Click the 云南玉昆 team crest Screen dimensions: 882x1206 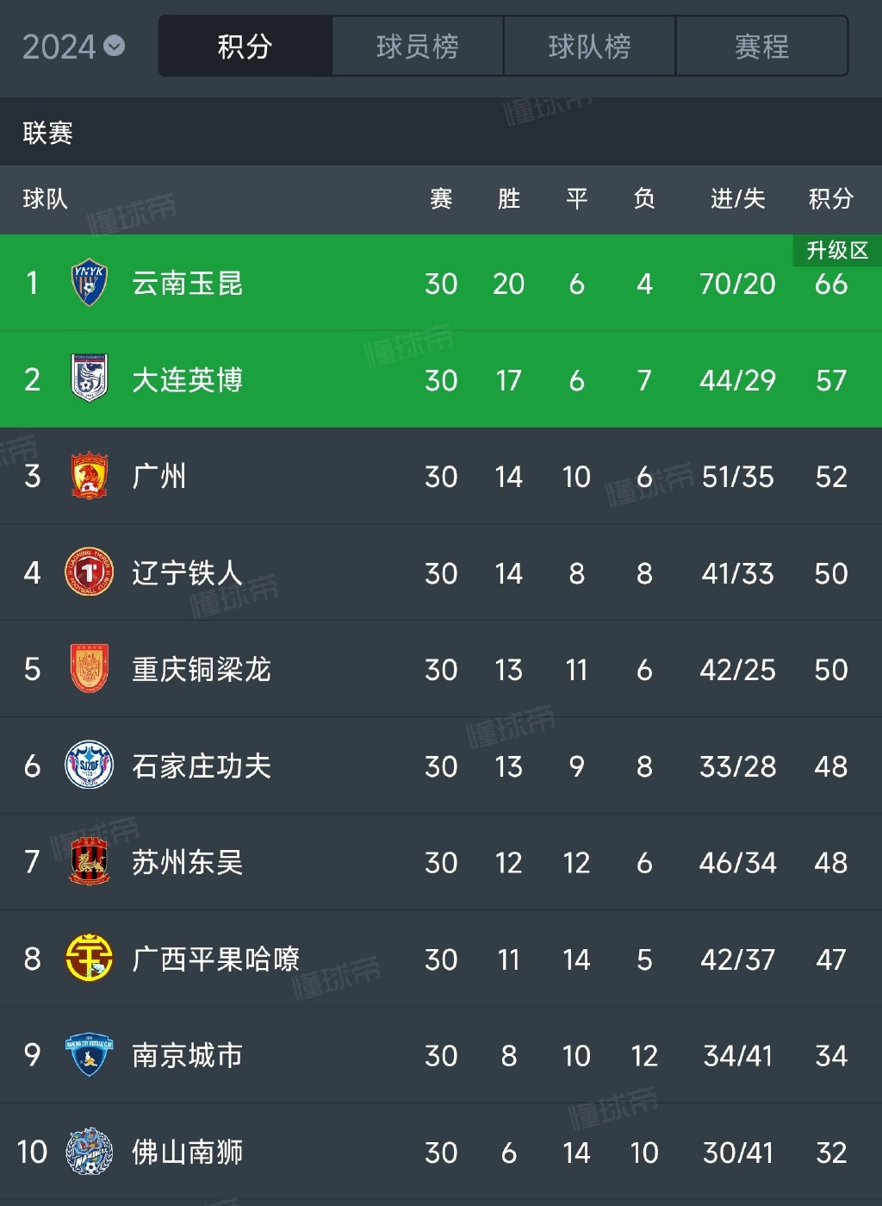[x=89, y=283]
